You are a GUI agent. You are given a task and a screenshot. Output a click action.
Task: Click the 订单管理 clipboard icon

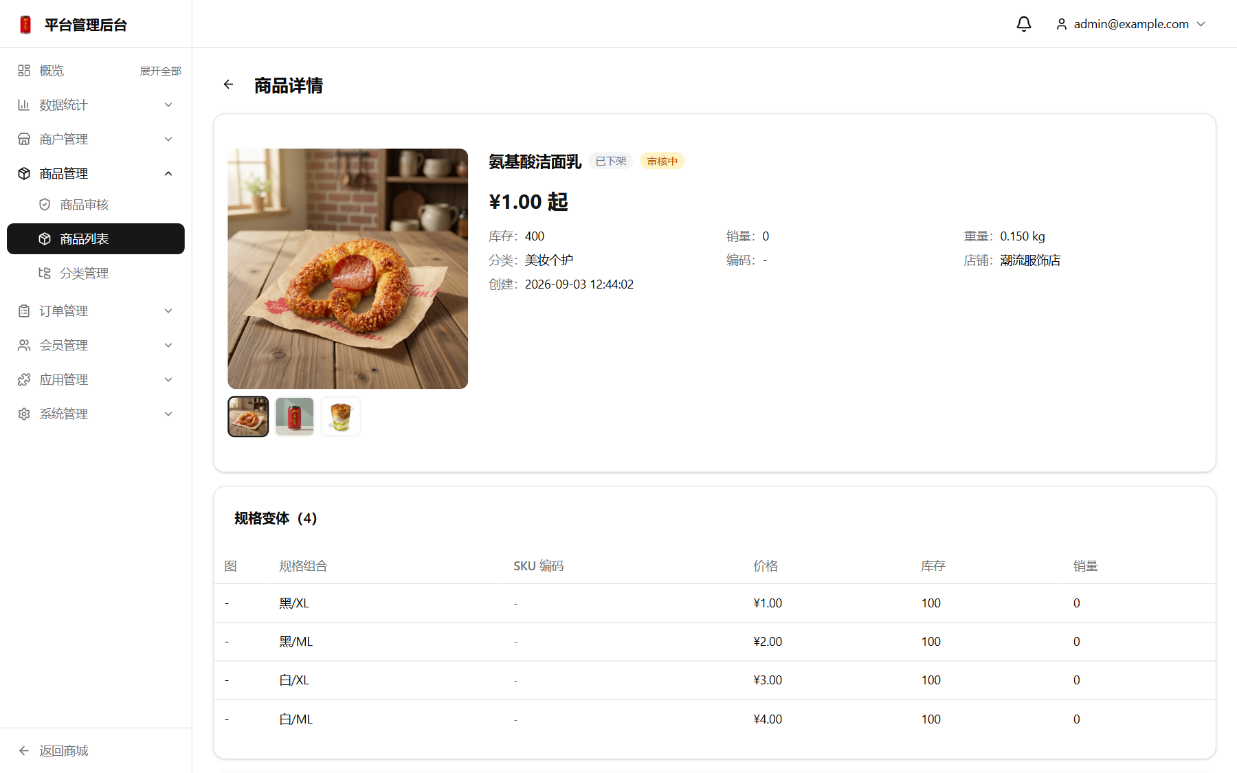(24, 311)
